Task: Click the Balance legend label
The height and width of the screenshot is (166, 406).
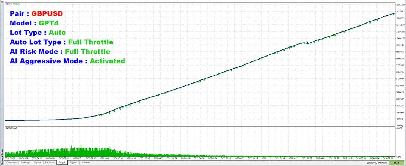Action: (x=8, y=4)
